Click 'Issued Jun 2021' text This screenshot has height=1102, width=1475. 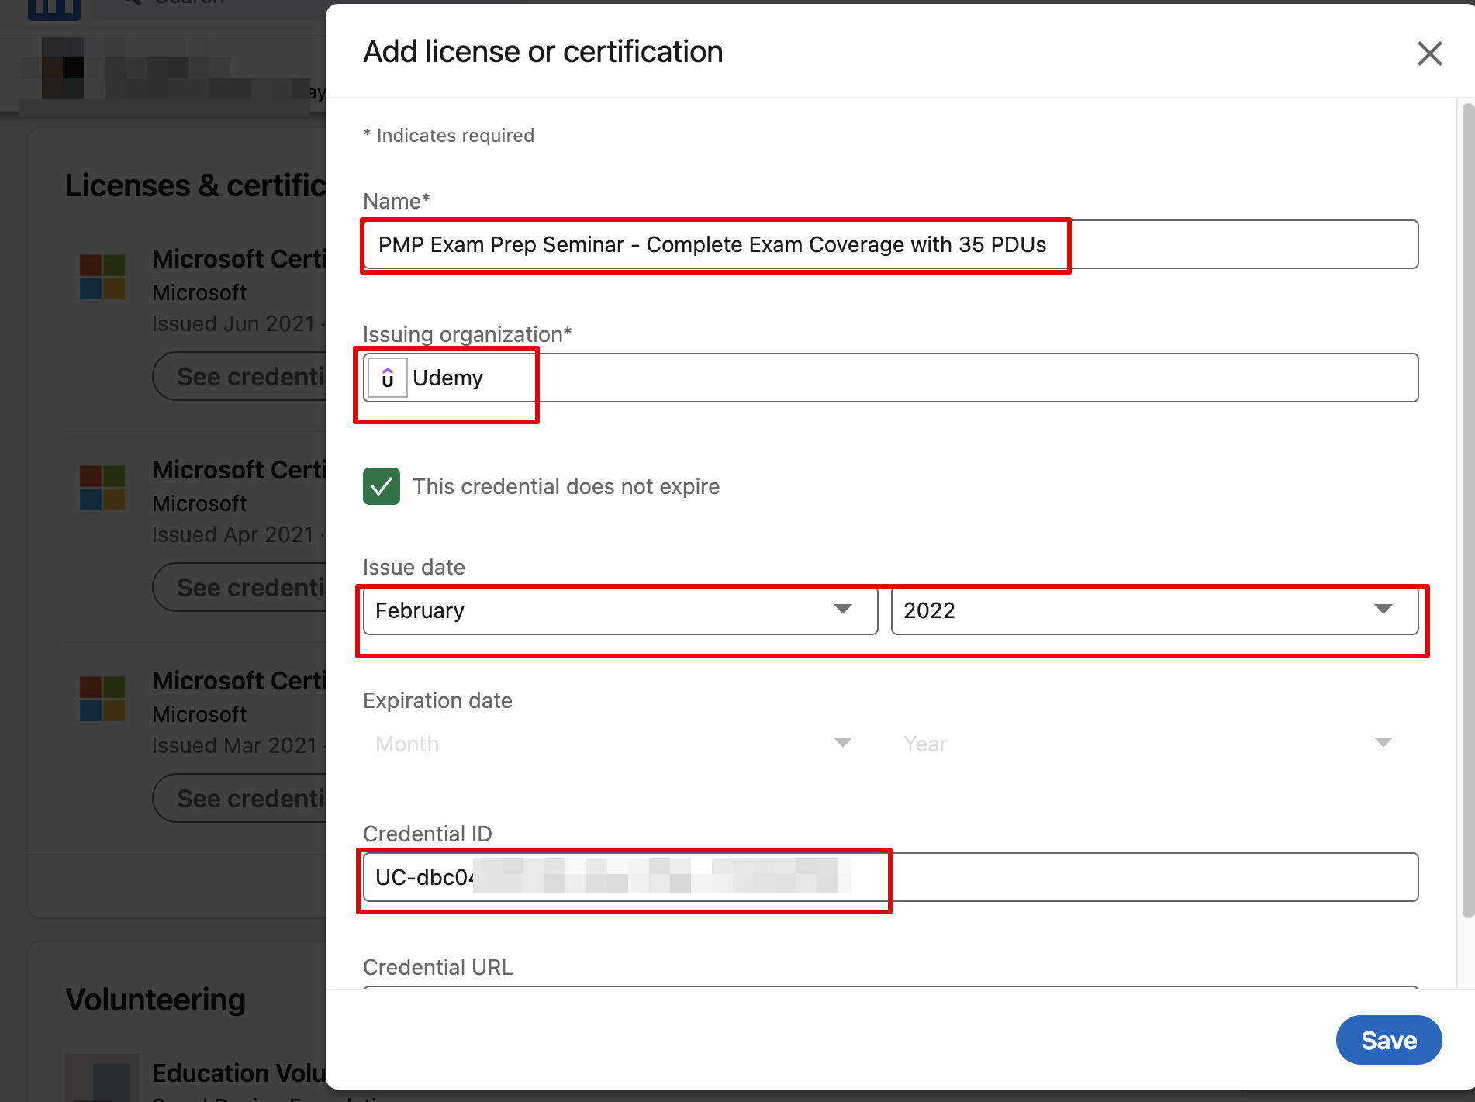[233, 324]
